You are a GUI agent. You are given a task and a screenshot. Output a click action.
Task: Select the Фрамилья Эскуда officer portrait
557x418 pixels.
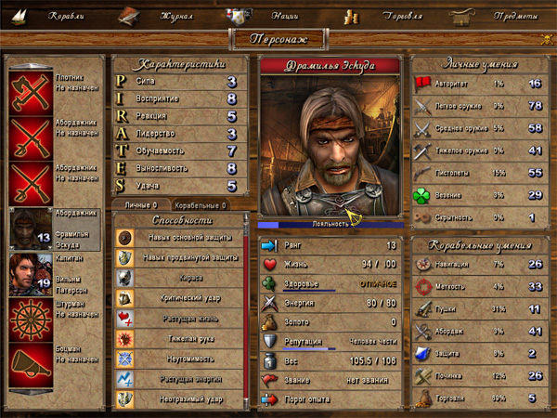coord(31,229)
